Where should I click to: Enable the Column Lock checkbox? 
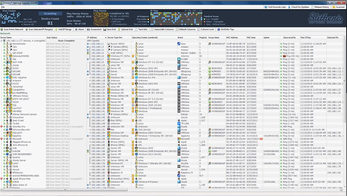tap(198, 29)
